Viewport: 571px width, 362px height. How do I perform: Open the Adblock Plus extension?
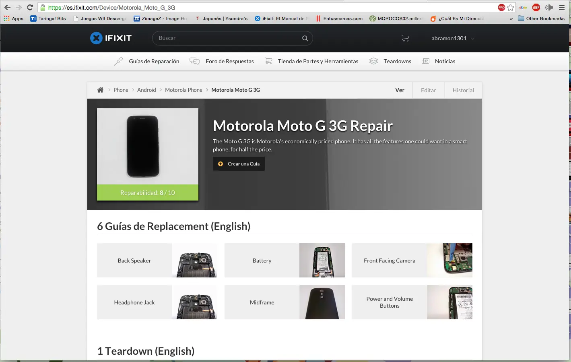[536, 7]
